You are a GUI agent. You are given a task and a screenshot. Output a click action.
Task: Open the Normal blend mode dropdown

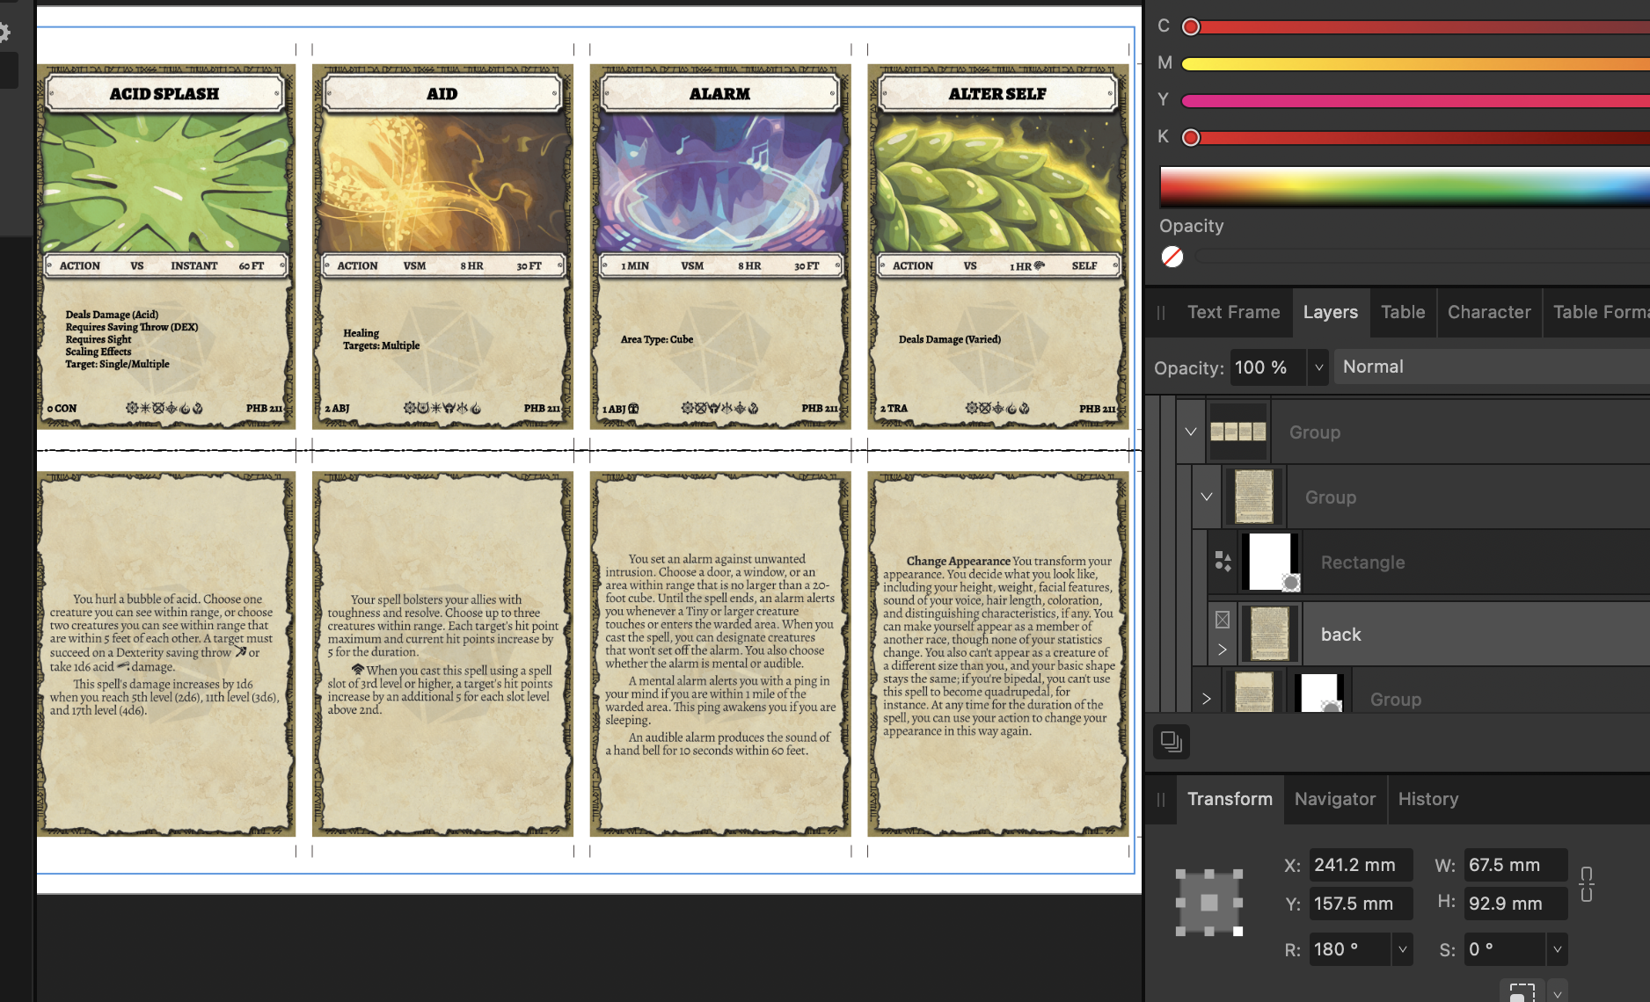point(1492,367)
